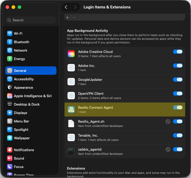The height and width of the screenshot is (178, 191).
Task: Click the zabbix_agentd exec icon
Action: 71,151
